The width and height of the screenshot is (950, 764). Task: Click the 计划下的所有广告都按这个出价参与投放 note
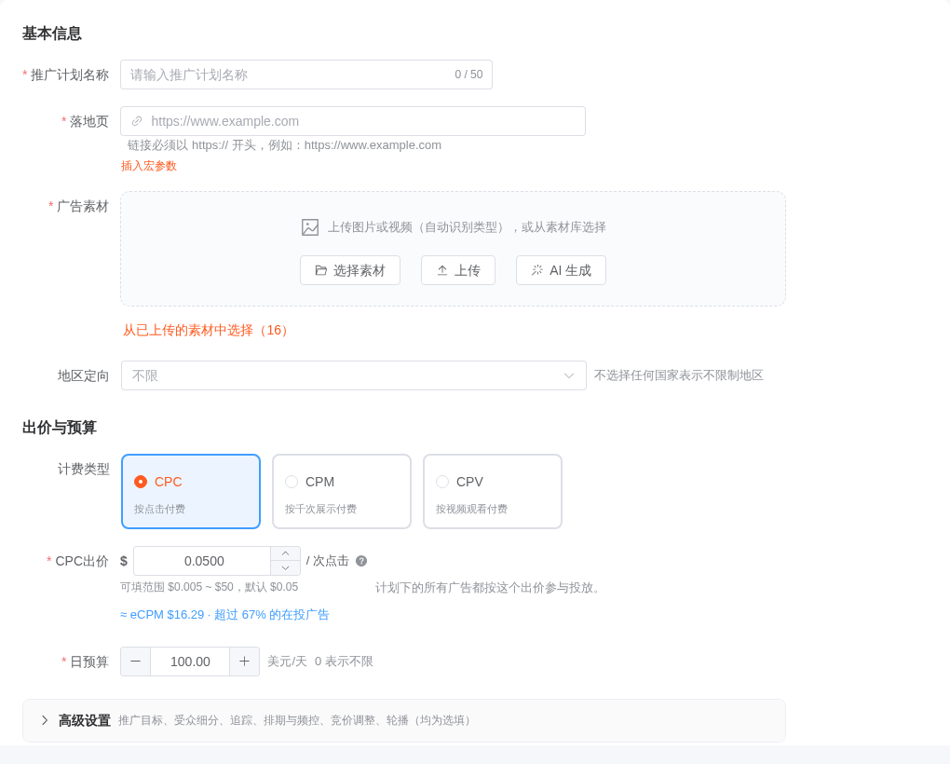(x=490, y=588)
